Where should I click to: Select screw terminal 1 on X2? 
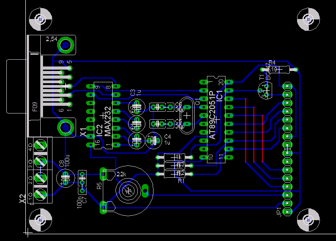[40, 194]
